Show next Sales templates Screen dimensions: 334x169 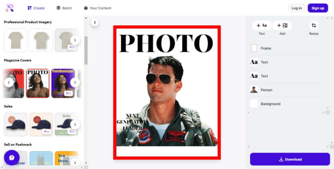(x=75, y=125)
